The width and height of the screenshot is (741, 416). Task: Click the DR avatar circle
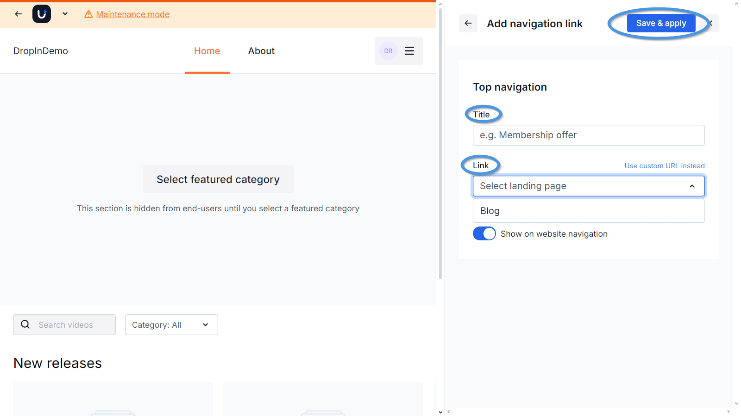[x=388, y=51]
